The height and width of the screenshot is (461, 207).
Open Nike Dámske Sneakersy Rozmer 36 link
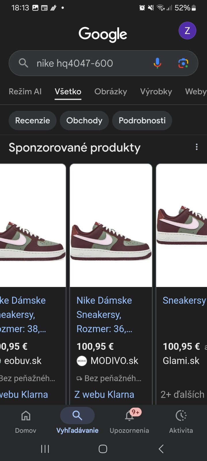pos(104,314)
